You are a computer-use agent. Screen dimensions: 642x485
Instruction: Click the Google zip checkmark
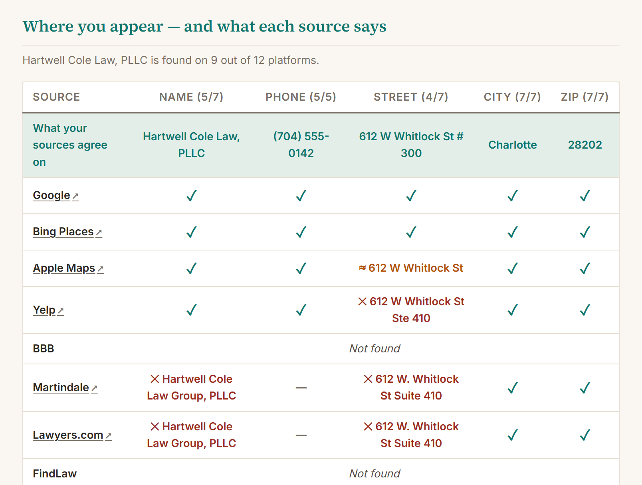585,196
